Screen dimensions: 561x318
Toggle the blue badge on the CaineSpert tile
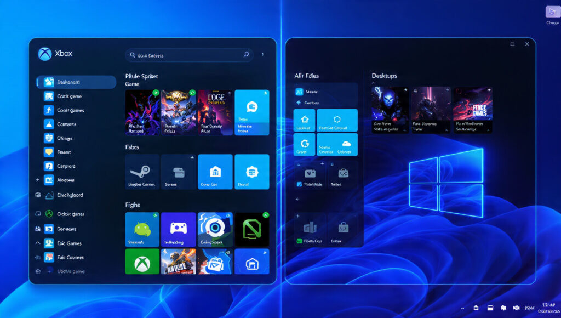(x=229, y=215)
